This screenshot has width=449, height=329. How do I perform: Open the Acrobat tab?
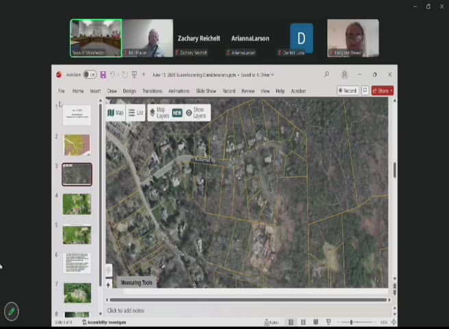pyautogui.click(x=298, y=91)
